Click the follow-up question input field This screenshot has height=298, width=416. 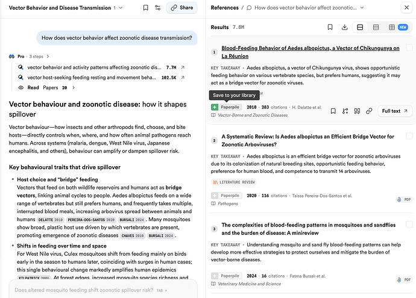(x=103, y=290)
